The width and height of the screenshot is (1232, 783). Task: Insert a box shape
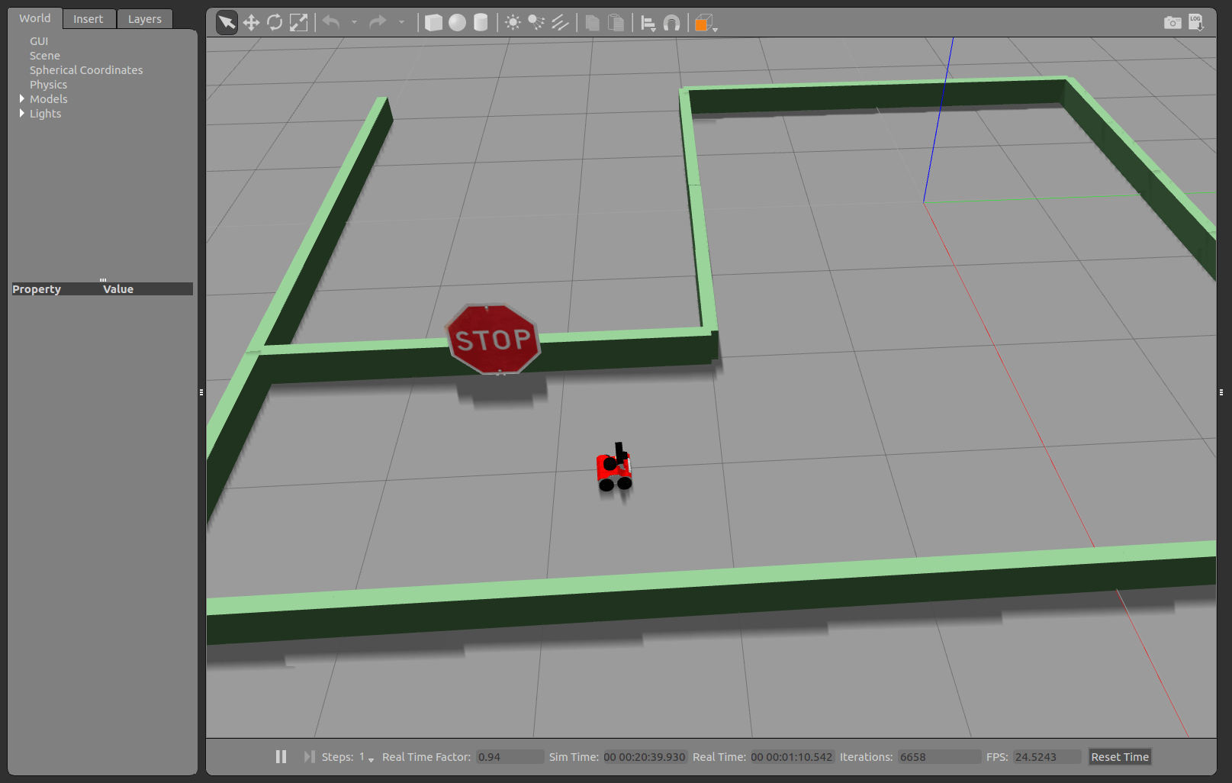click(433, 23)
